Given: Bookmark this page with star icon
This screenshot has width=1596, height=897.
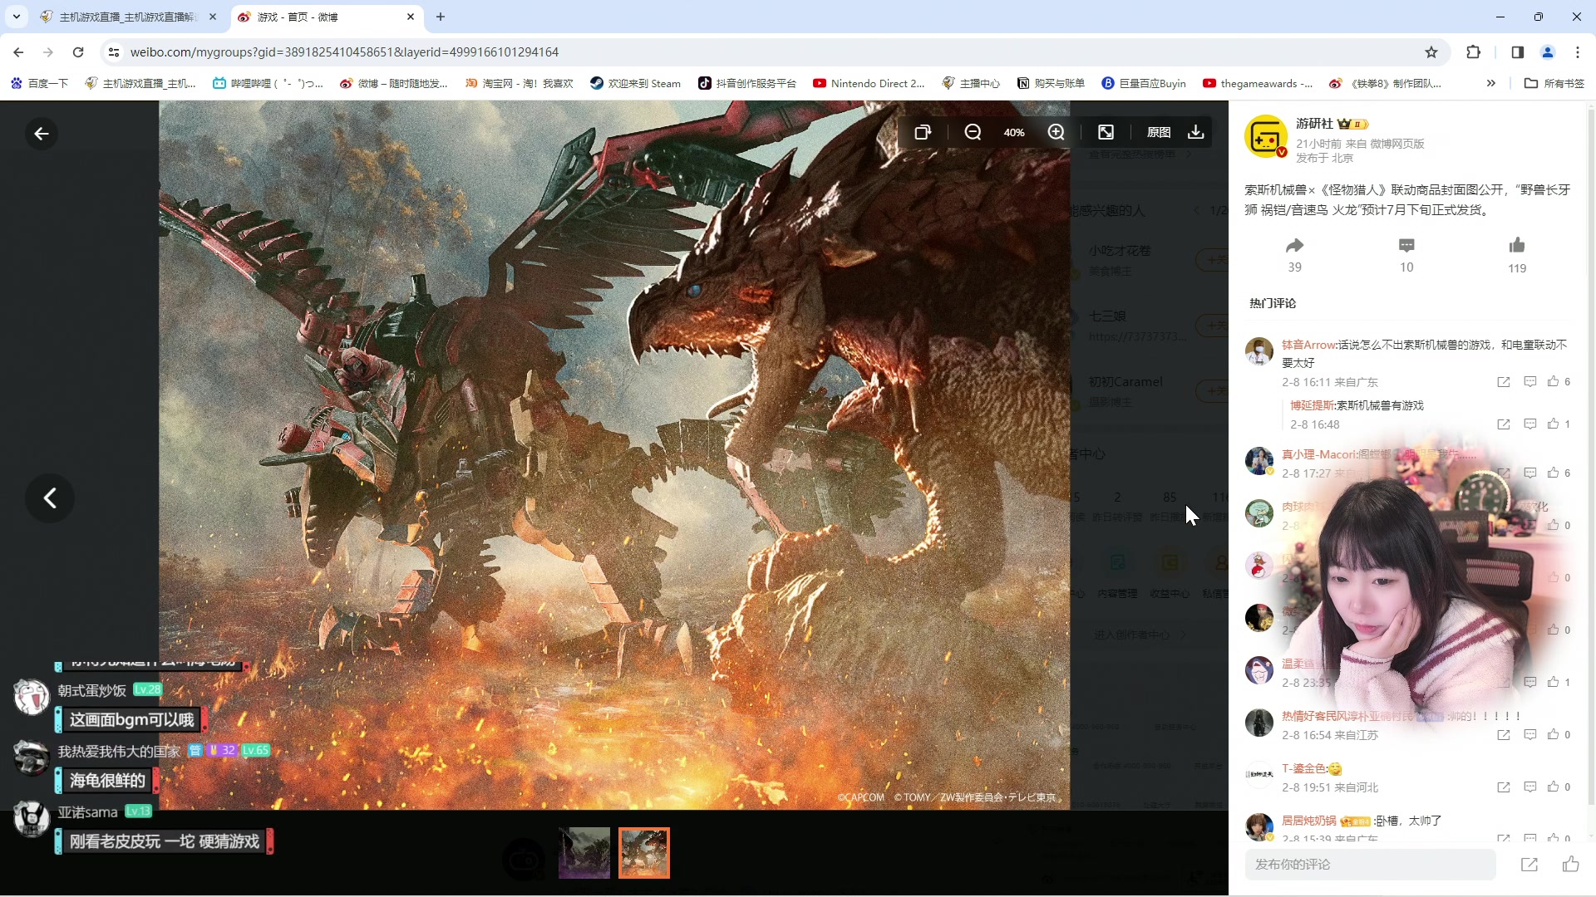Looking at the screenshot, I should (1431, 52).
